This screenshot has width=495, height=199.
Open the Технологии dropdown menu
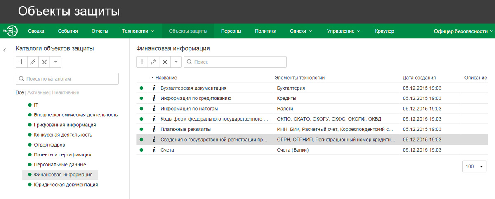click(x=138, y=31)
